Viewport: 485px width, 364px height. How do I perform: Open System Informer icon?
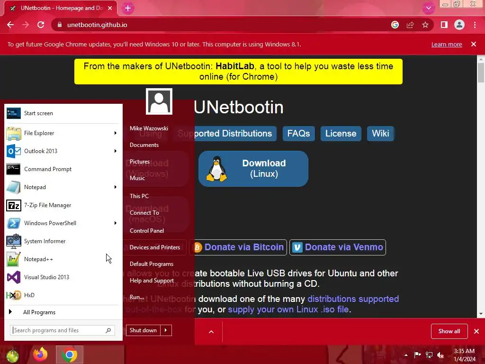point(14,241)
